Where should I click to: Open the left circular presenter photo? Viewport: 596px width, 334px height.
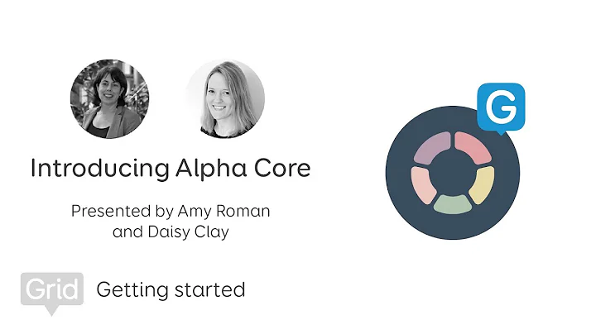(x=109, y=99)
